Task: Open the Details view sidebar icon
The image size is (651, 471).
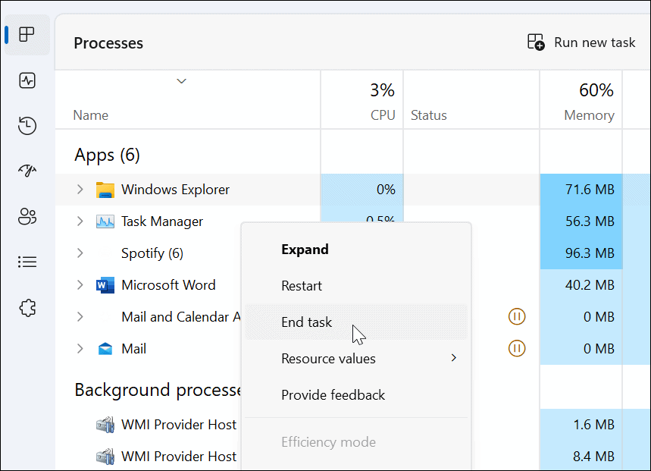Action: tap(27, 262)
